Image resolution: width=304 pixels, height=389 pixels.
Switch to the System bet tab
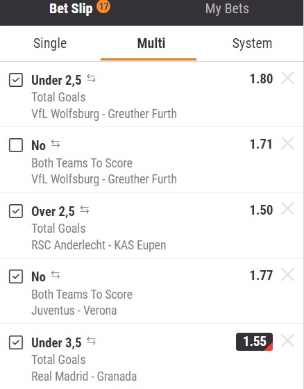tap(252, 43)
